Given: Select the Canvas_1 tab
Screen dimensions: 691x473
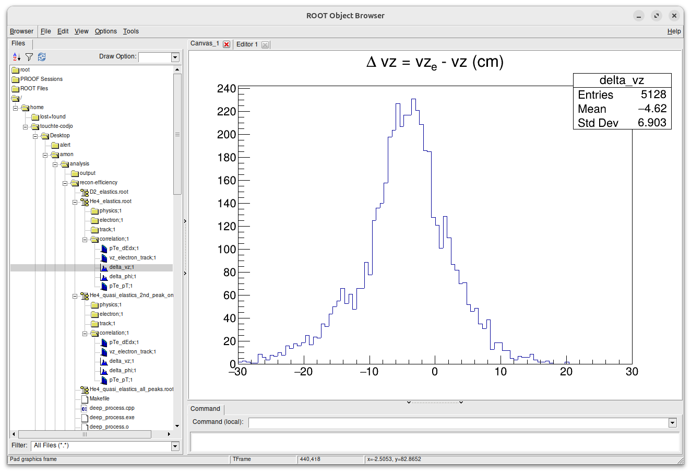Looking at the screenshot, I should 205,43.
